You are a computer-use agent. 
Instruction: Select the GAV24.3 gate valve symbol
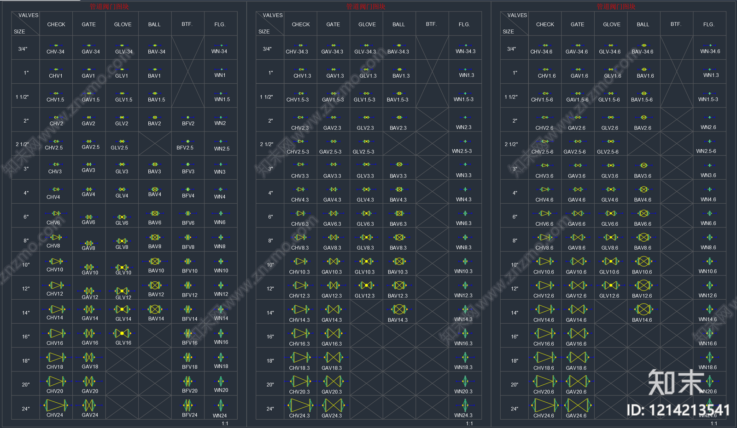click(x=333, y=405)
